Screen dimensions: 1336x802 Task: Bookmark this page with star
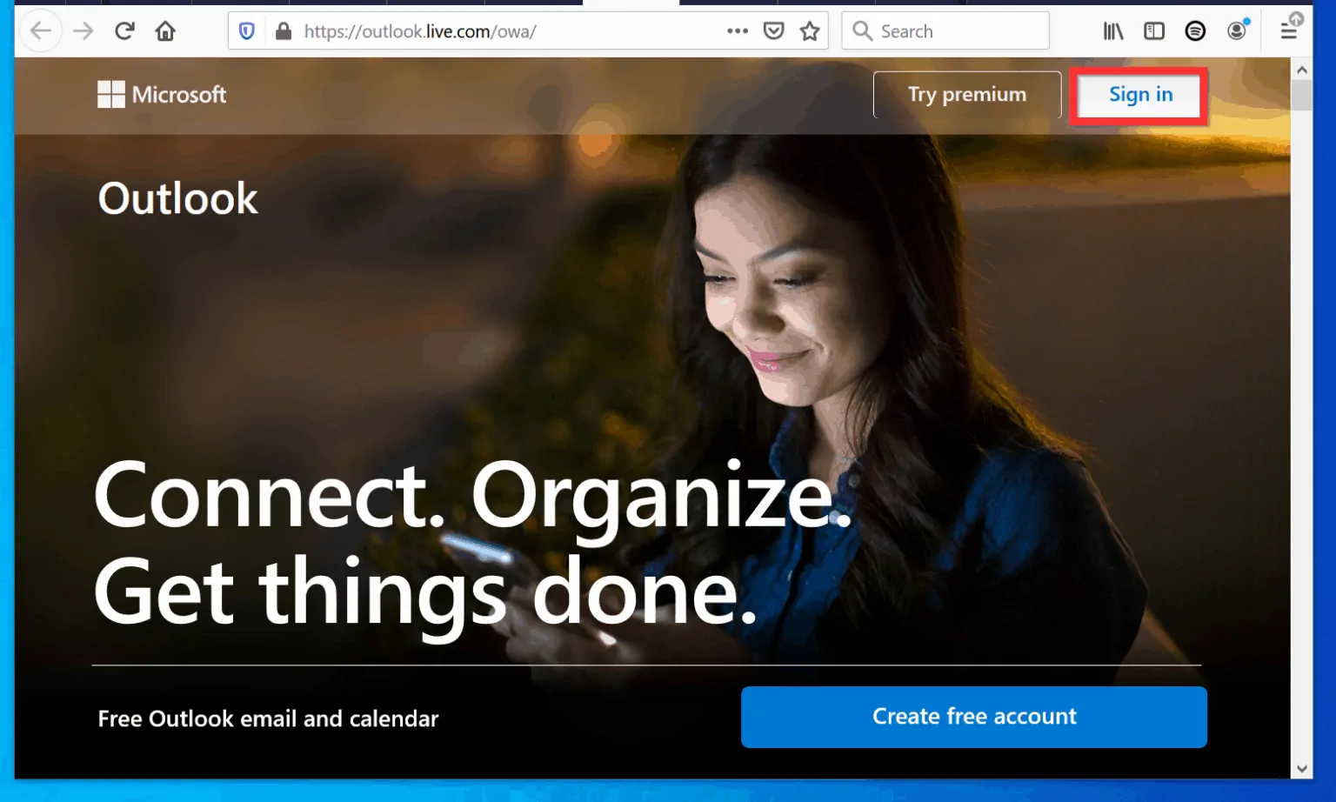point(810,31)
